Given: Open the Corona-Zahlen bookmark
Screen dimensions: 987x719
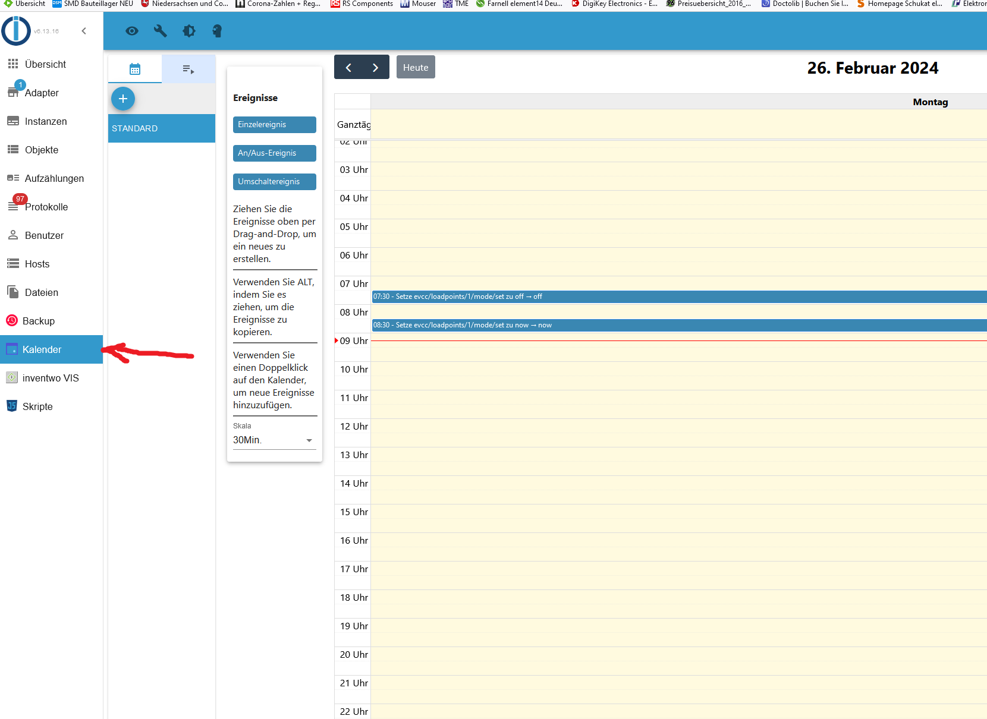Looking at the screenshot, I should (278, 4).
